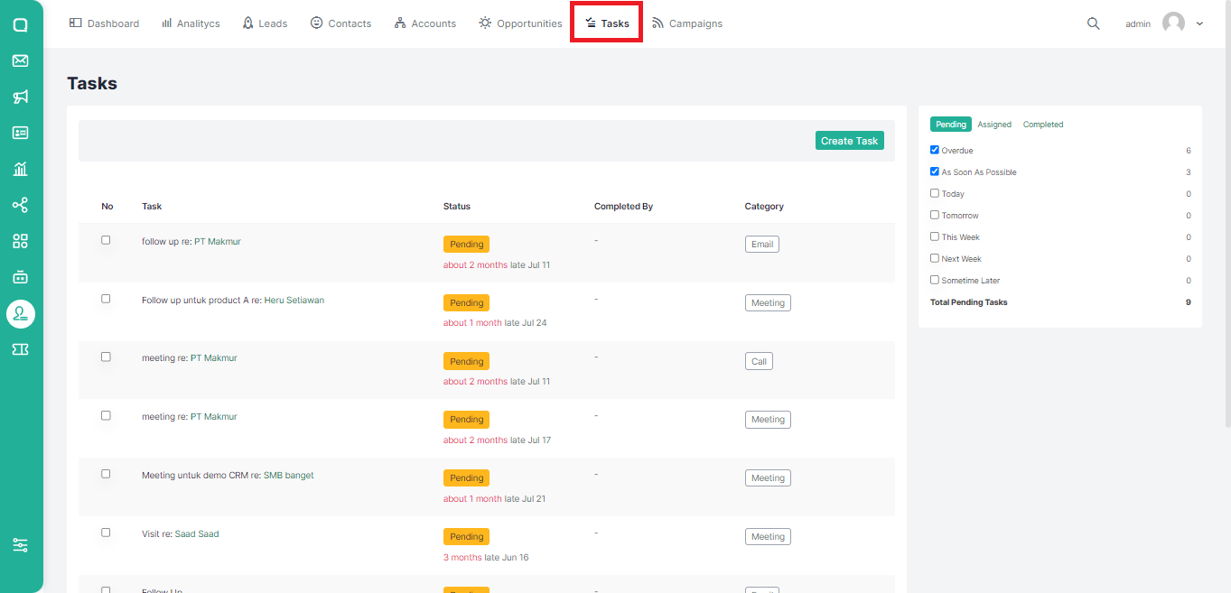The height and width of the screenshot is (593, 1231).
Task: Select the highlighted CRM icon in the sidebar
Action: coord(20,313)
